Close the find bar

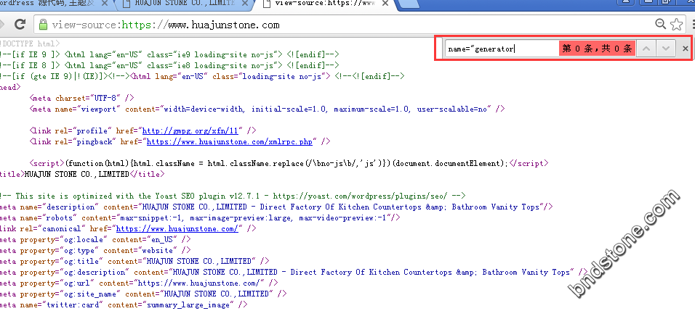click(686, 49)
